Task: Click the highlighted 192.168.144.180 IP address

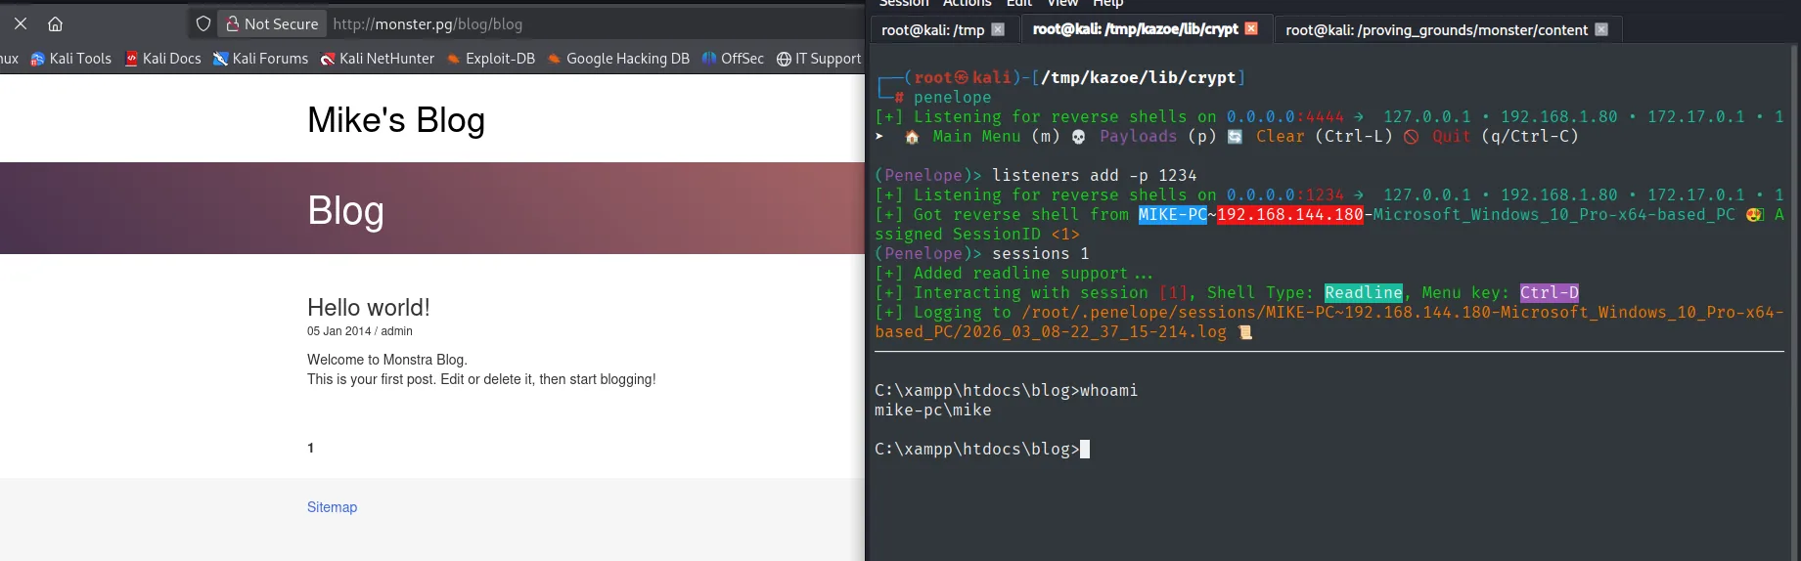Action: pyautogui.click(x=1290, y=215)
